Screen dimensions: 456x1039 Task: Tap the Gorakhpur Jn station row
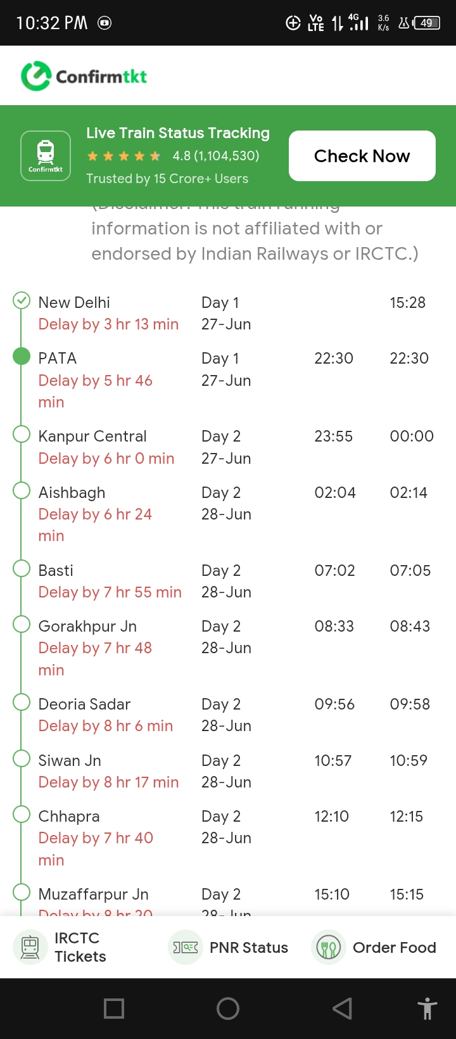click(x=228, y=648)
